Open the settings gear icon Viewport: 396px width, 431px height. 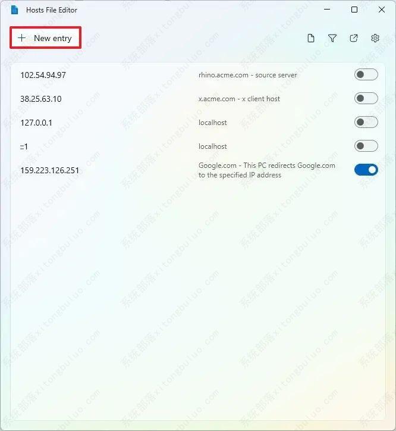[x=375, y=38]
